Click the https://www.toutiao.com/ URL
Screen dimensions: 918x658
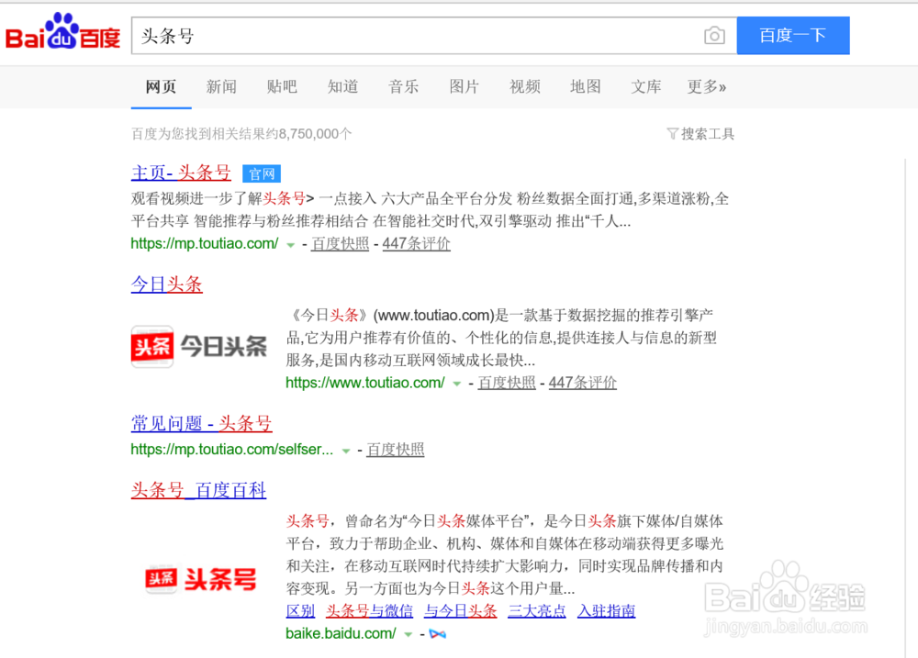(365, 383)
